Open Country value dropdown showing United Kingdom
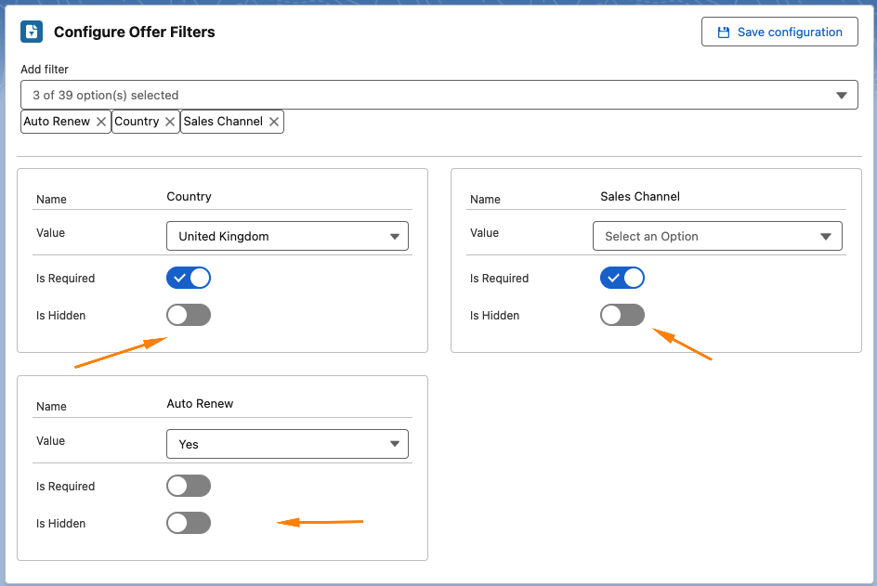Viewport: 877px width, 586px height. 287,236
